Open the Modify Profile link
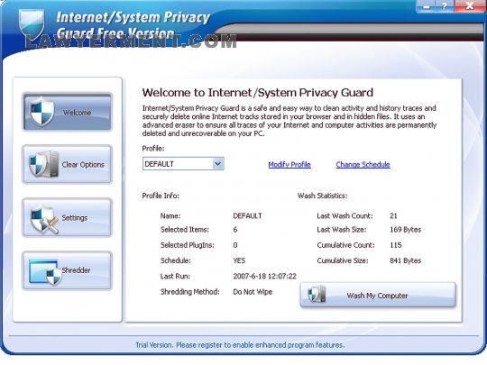Viewport: 487px width, 365px height. click(289, 165)
